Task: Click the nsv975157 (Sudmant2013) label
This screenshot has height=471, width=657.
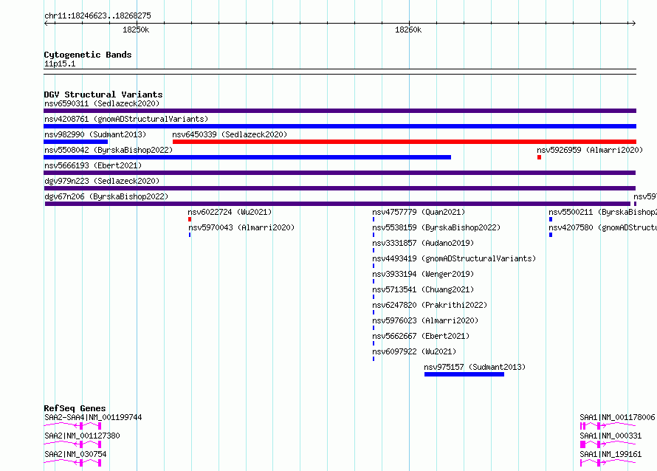Action: click(x=475, y=367)
